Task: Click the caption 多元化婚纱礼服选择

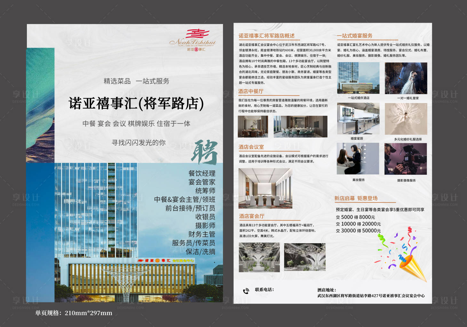Action: (408, 139)
